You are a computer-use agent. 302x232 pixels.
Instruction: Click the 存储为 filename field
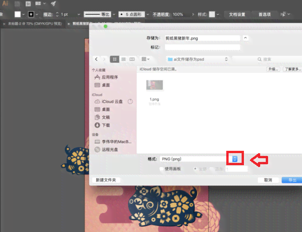tap(203, 38)
